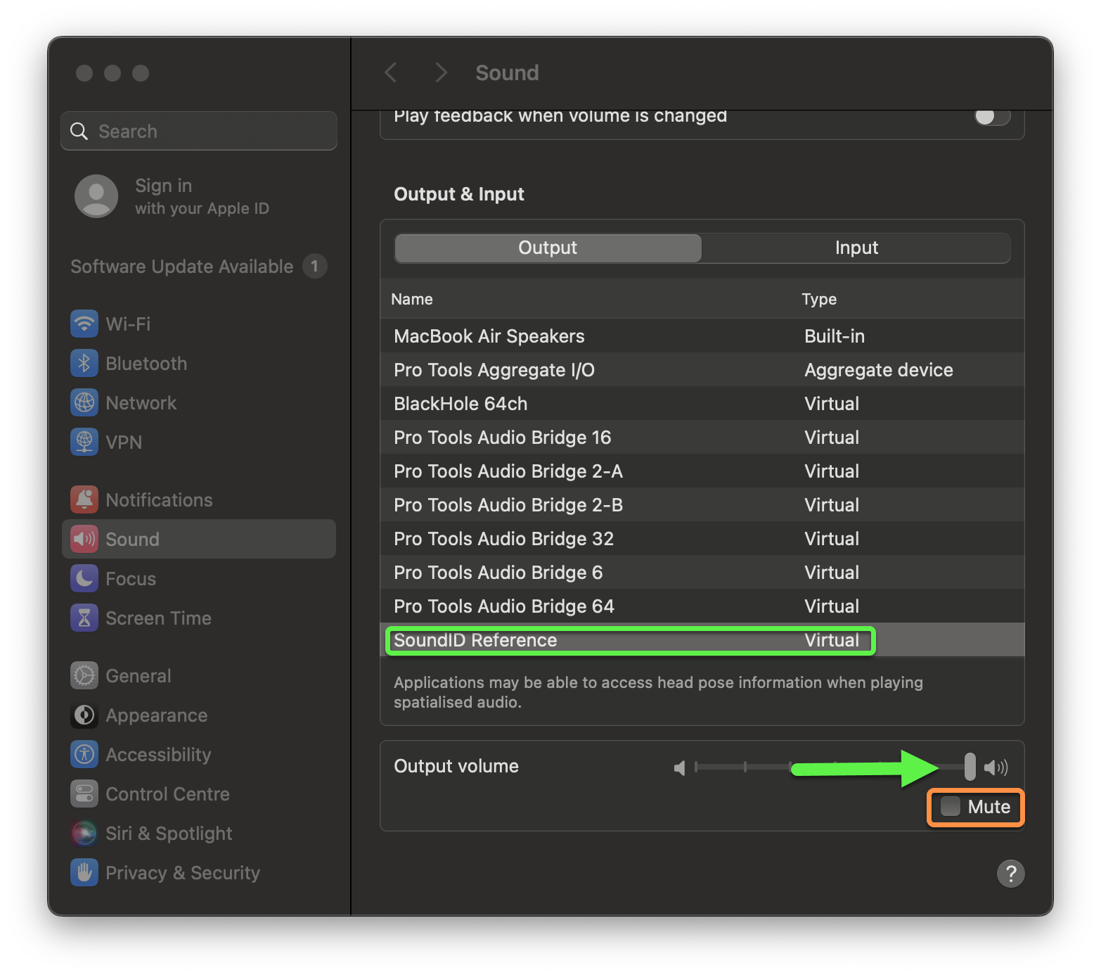The height and width of the screenshot is (975, 1101).
Task: Select Pro Tools Audio Bridge 2-B
Action: pyautogui.click(x=702, y=504)
